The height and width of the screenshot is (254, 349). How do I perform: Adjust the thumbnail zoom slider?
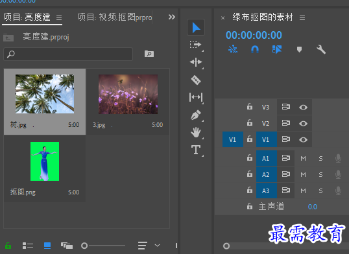[84, 246]
